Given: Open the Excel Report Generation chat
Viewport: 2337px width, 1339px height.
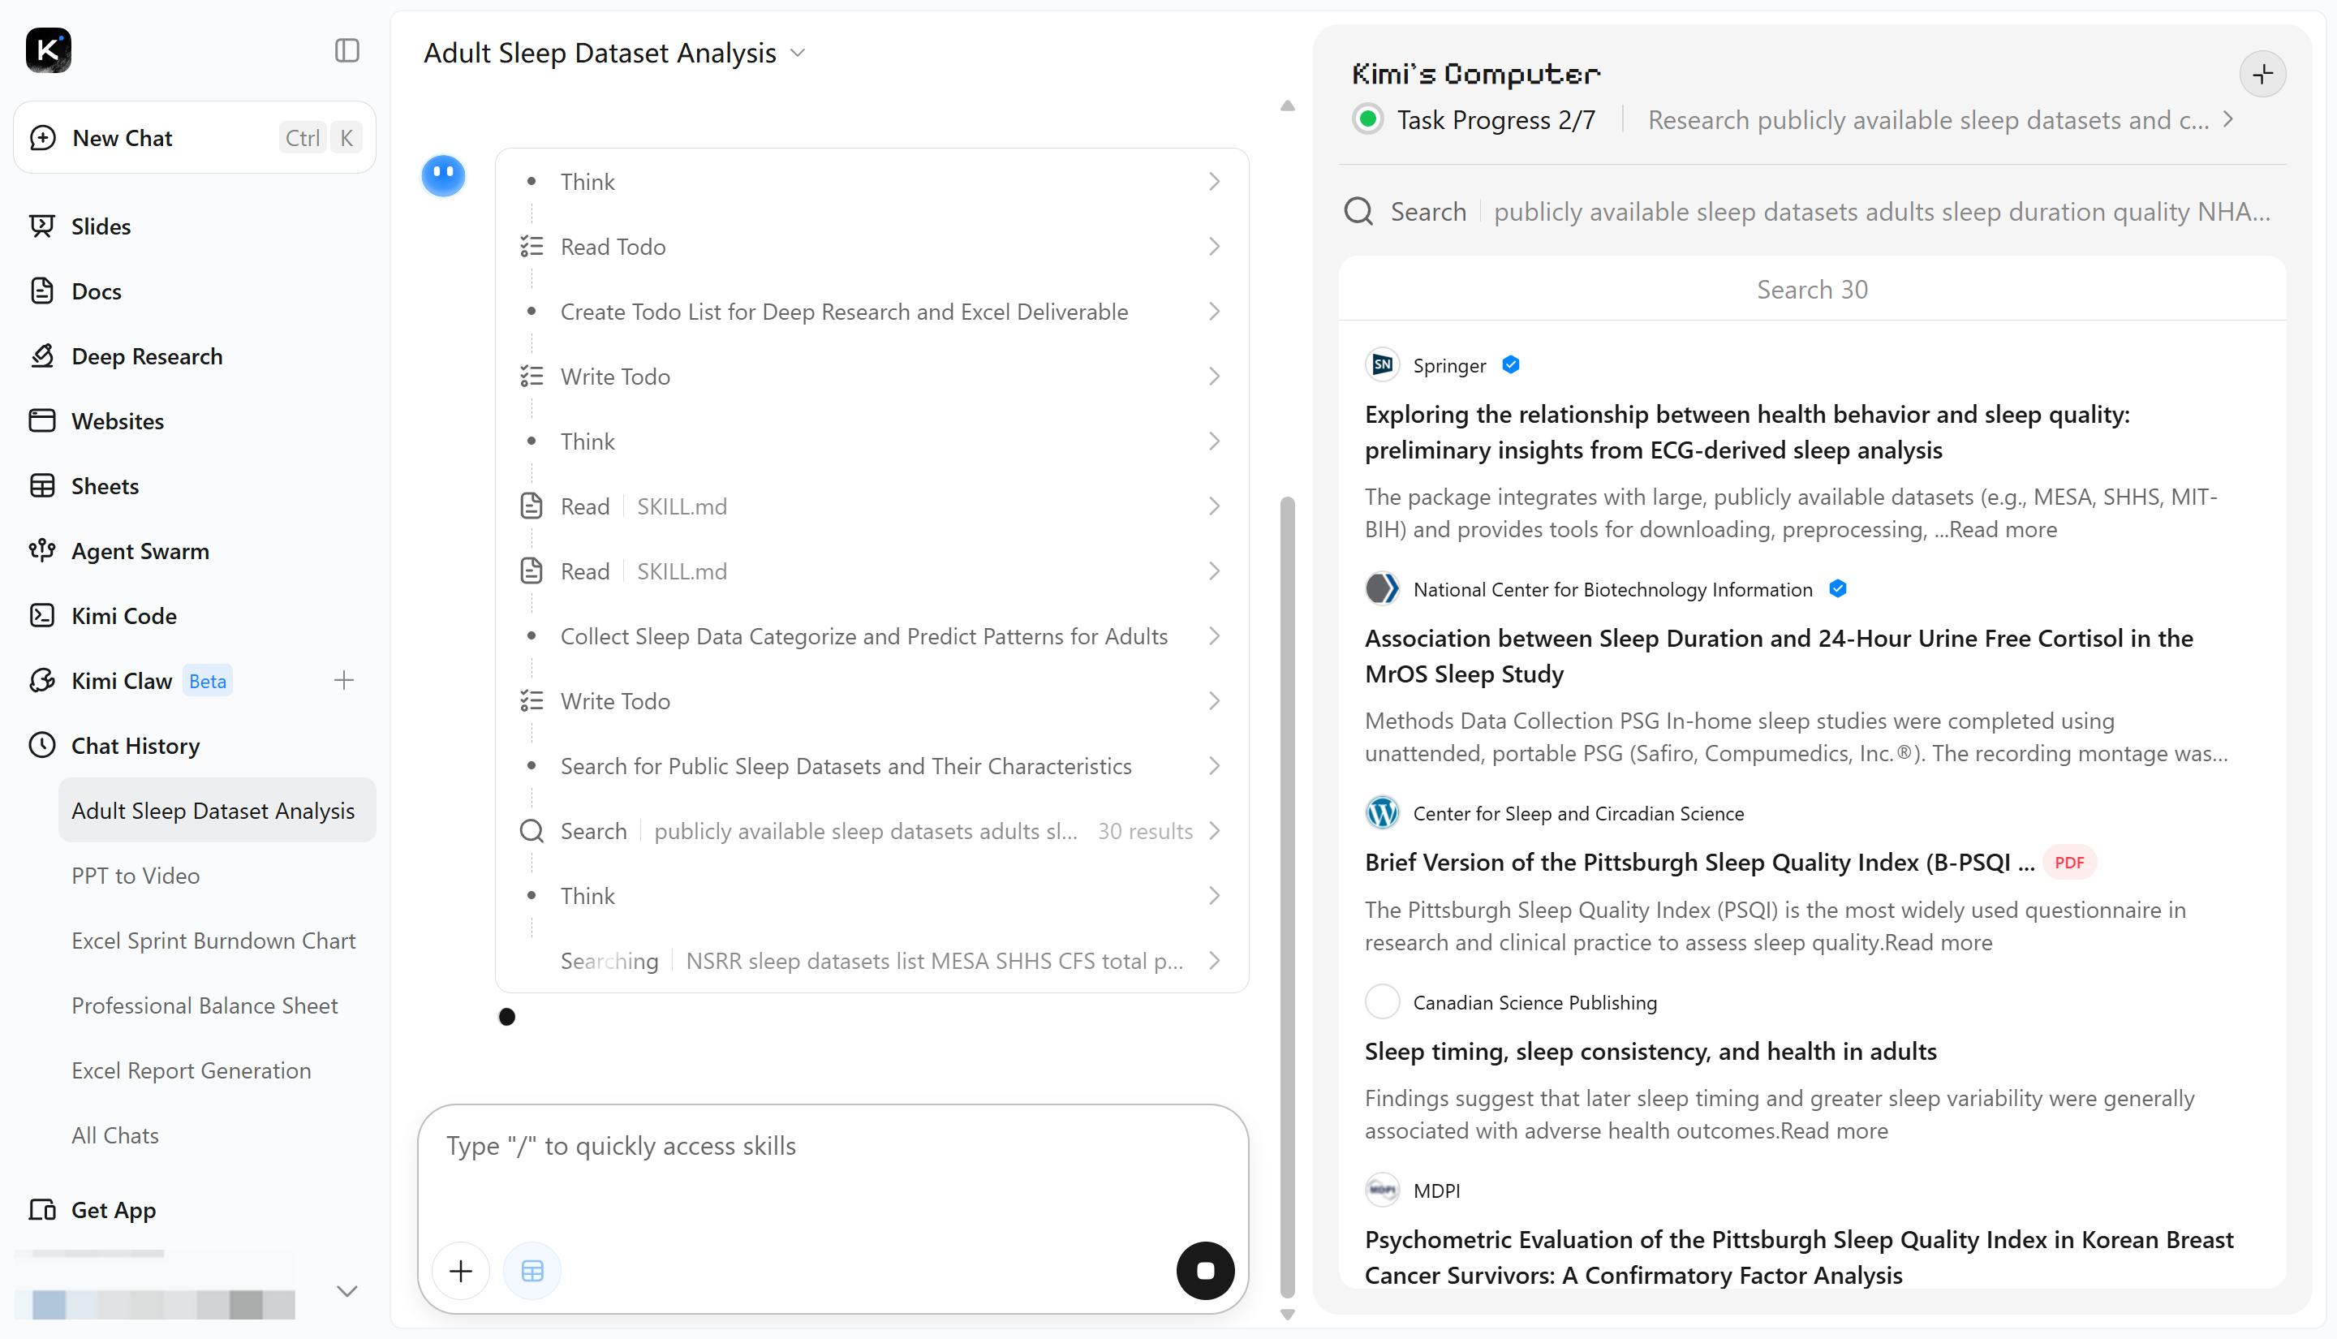Looking at the screenshot, I should [192, 1070].
